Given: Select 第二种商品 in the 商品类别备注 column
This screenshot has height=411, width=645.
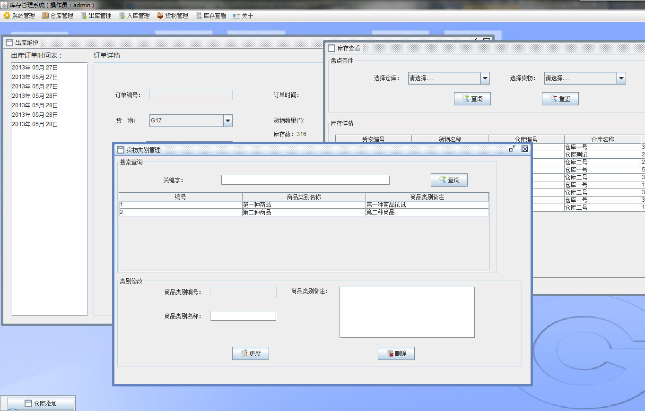Looking at the screenshot, I should [x=427, y=213].
